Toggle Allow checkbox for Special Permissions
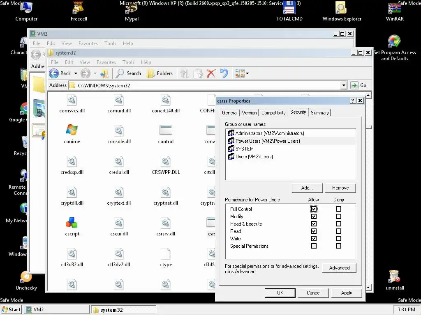The height and width of the screenshot is (315, 421). (314, 246)
